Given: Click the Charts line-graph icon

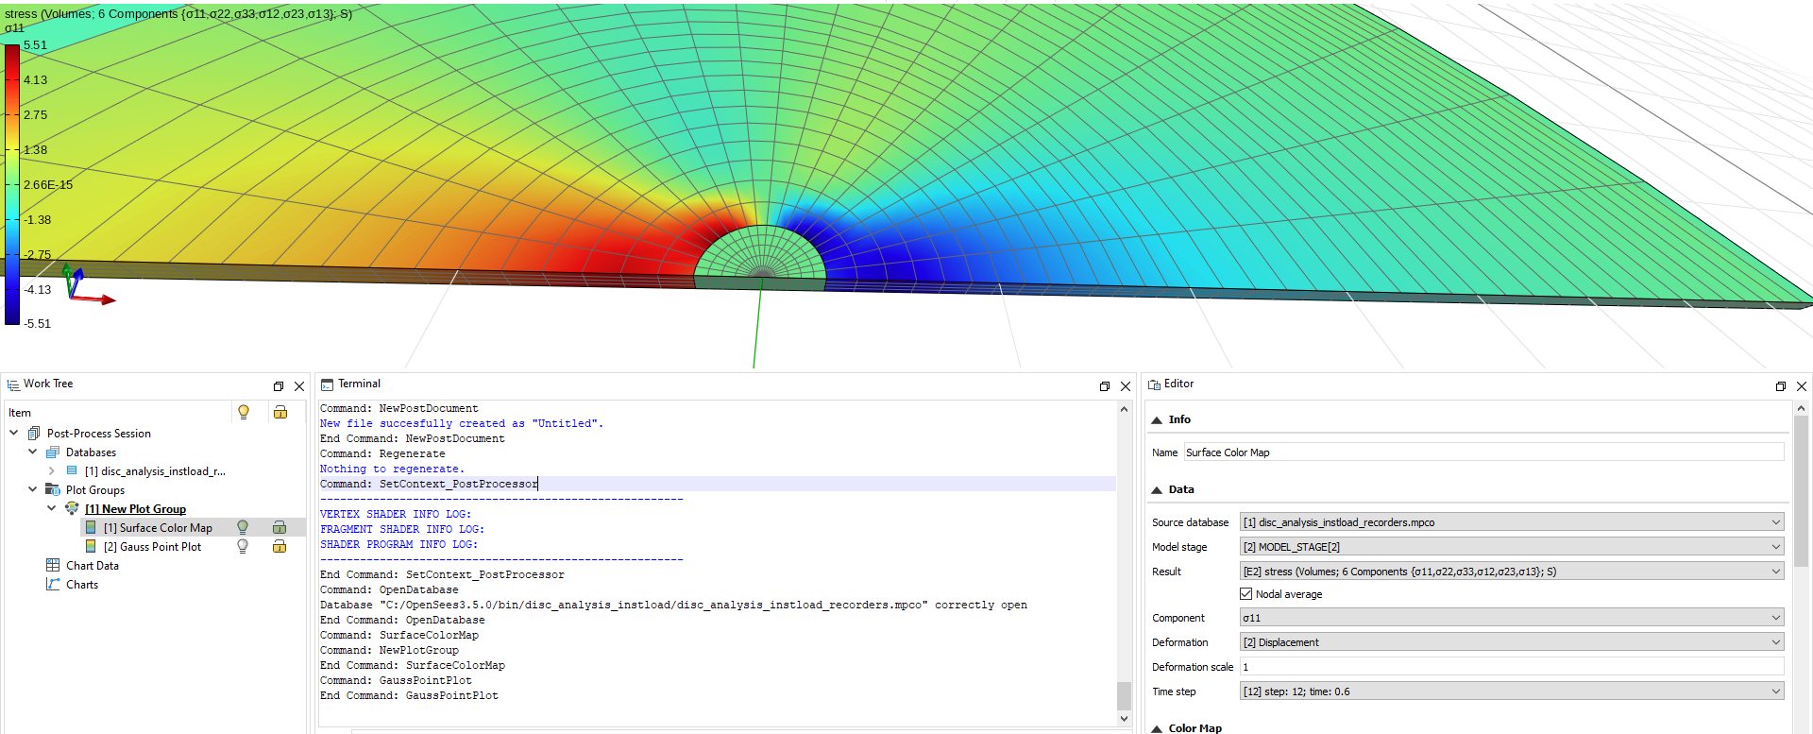Looking at the screenshot, I should [x=53, y=584].
